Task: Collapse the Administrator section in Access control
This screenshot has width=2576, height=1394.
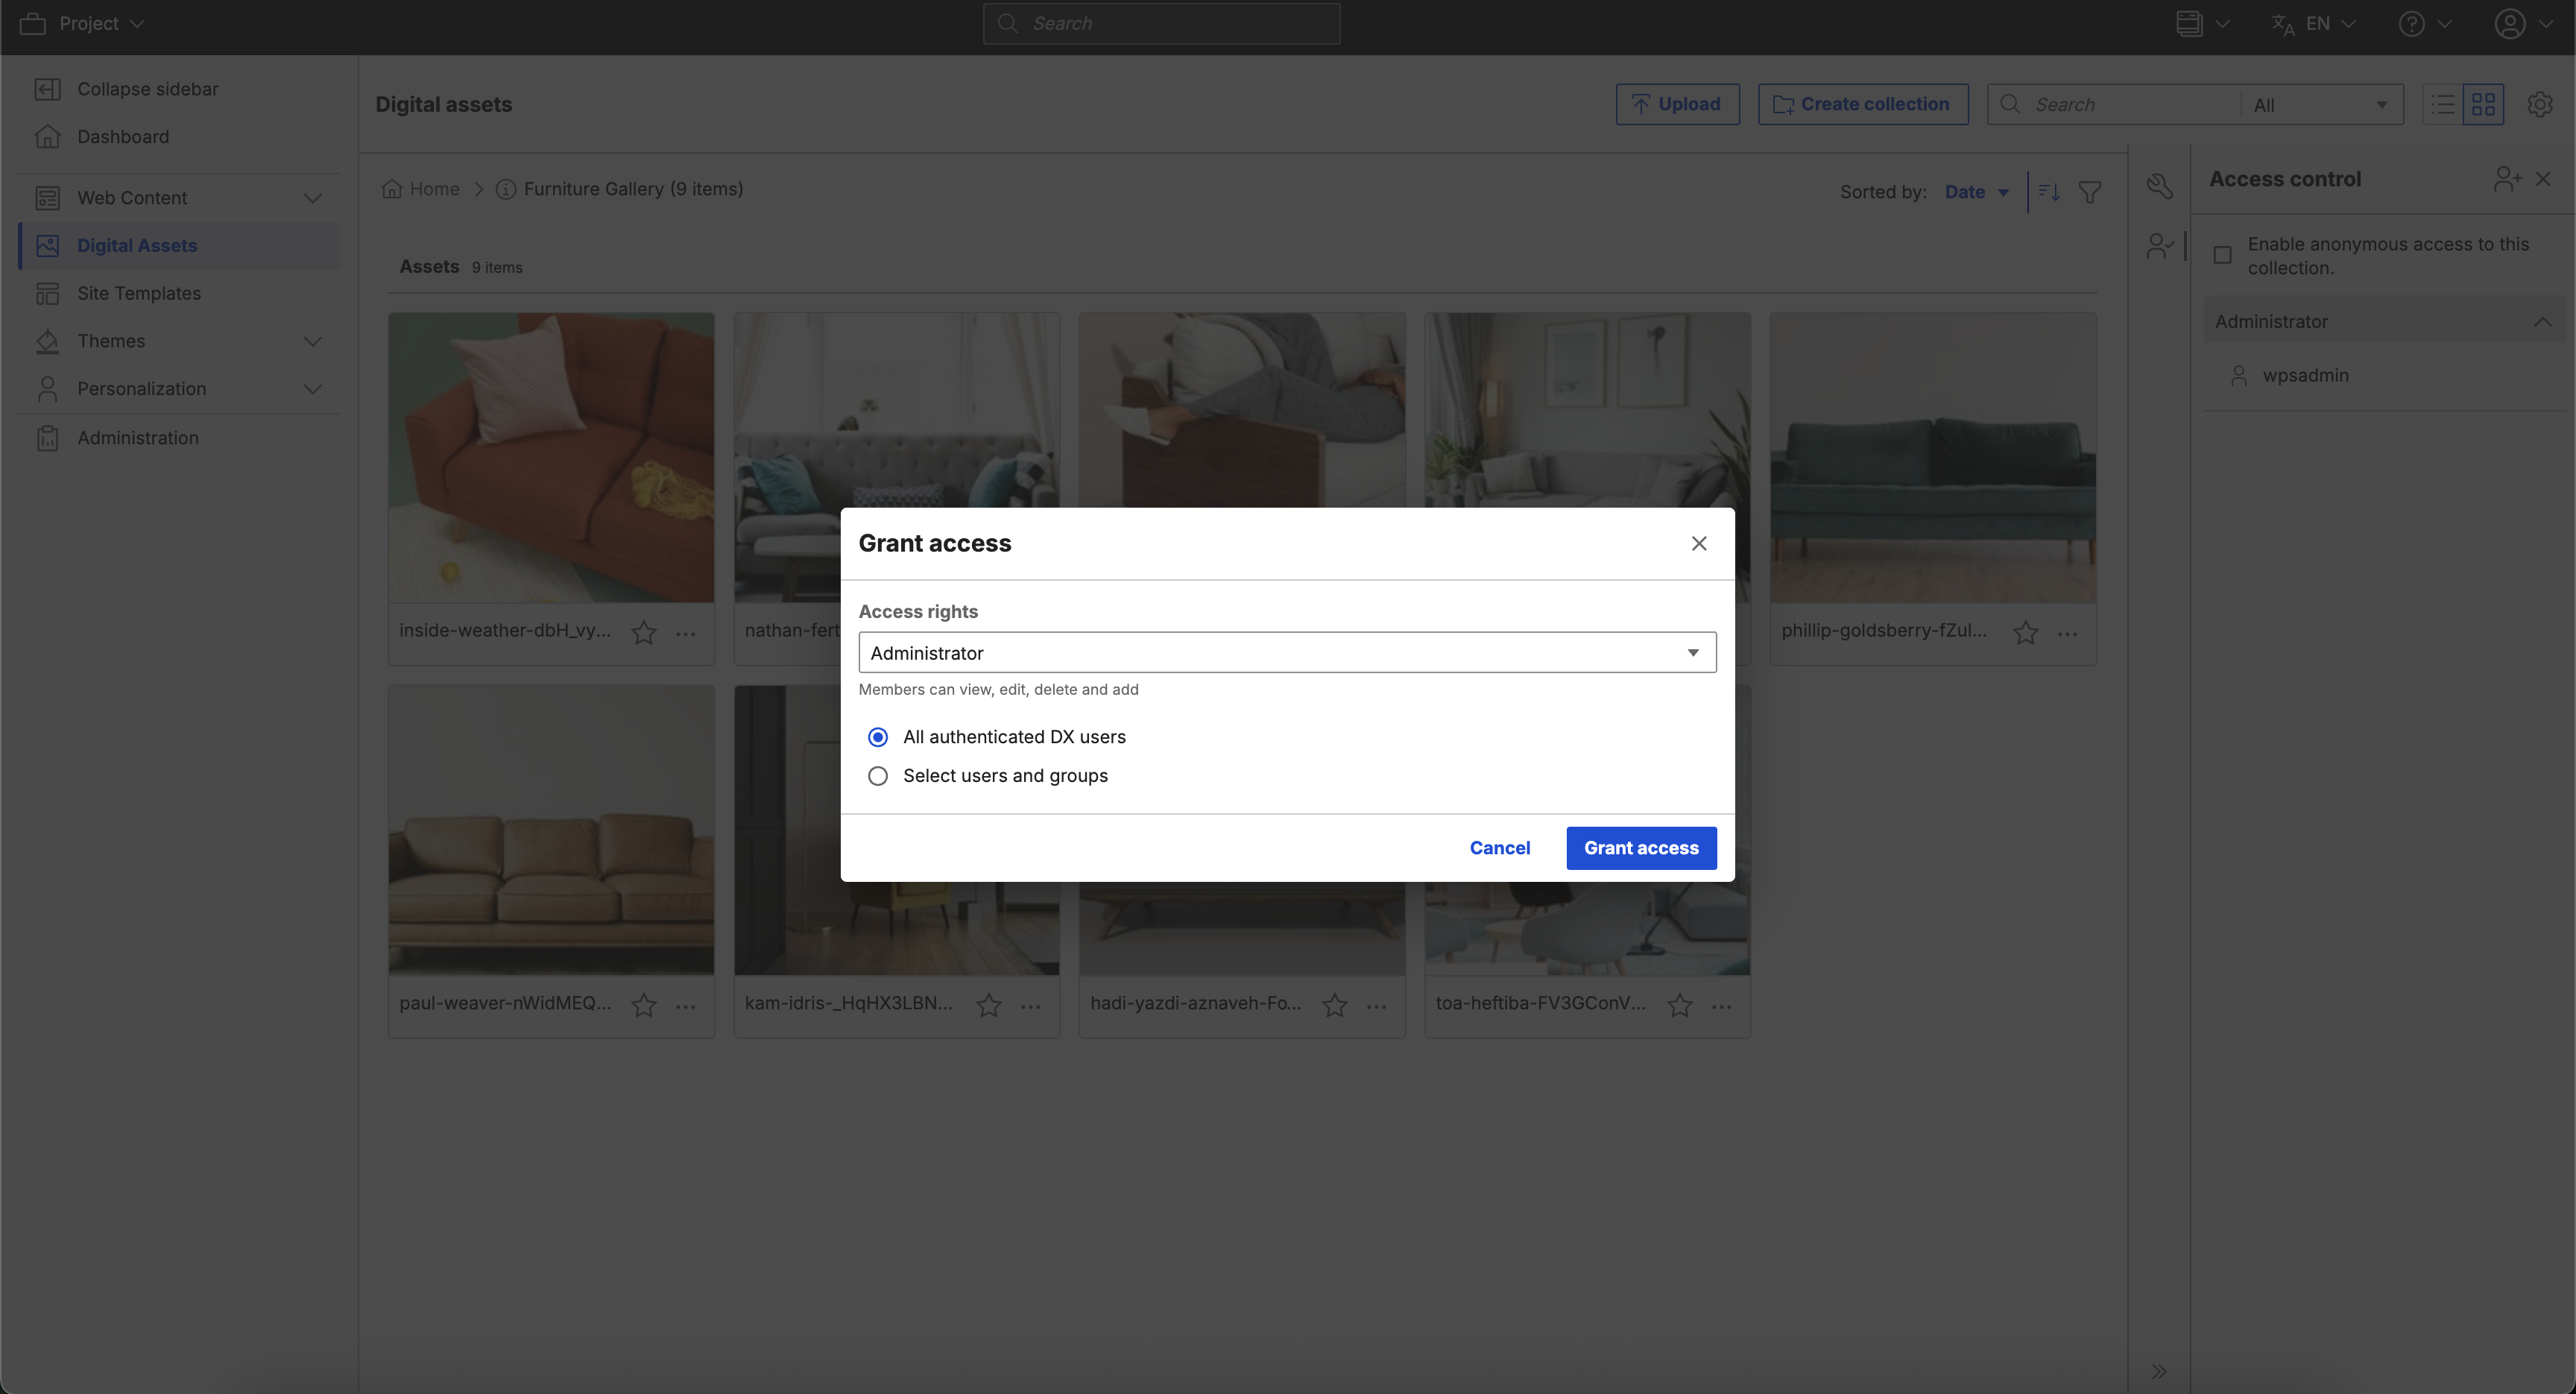Action: pos(2542,322)
